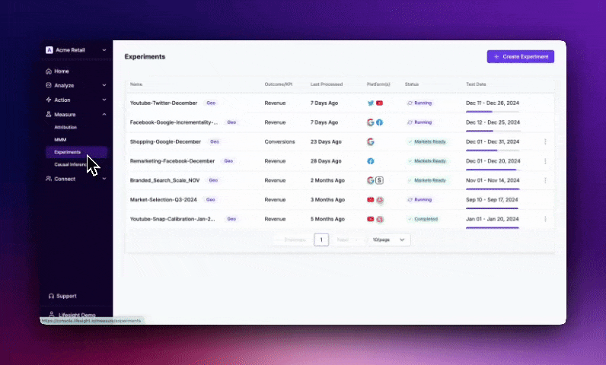
Task: Open more options for Remarketing-Facebook-December
Action: pos(545,161)
